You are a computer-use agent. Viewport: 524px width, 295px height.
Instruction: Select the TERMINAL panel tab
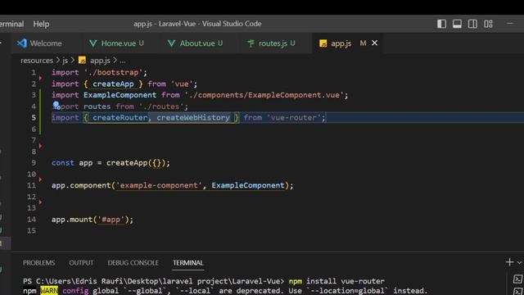coord(187,262)
